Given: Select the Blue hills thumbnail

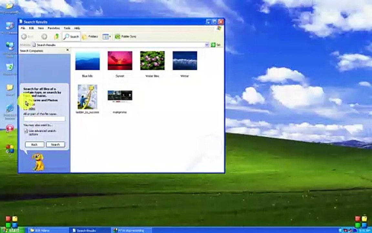Looking at the screenshot, I should pos(88,61).
